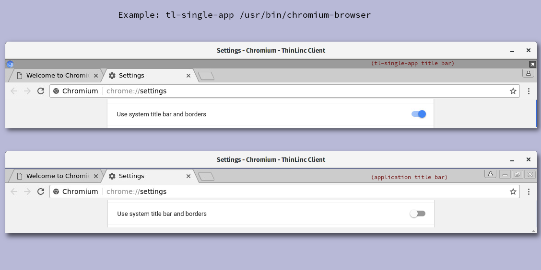Click the 'Example: tl-single-app' command text
This screenshot has height=270, width=541.
pos(245,15)
